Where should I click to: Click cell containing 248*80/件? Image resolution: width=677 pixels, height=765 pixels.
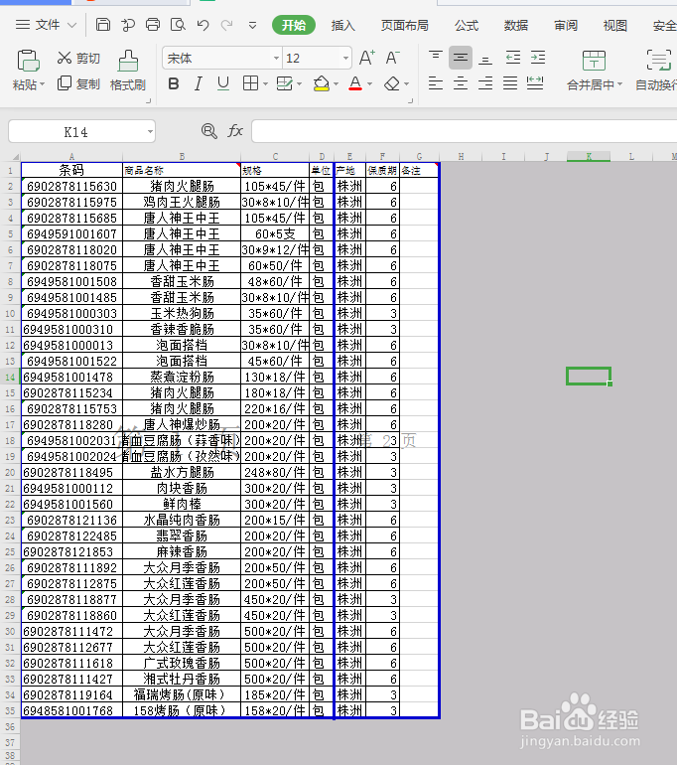tap(275, 472)
